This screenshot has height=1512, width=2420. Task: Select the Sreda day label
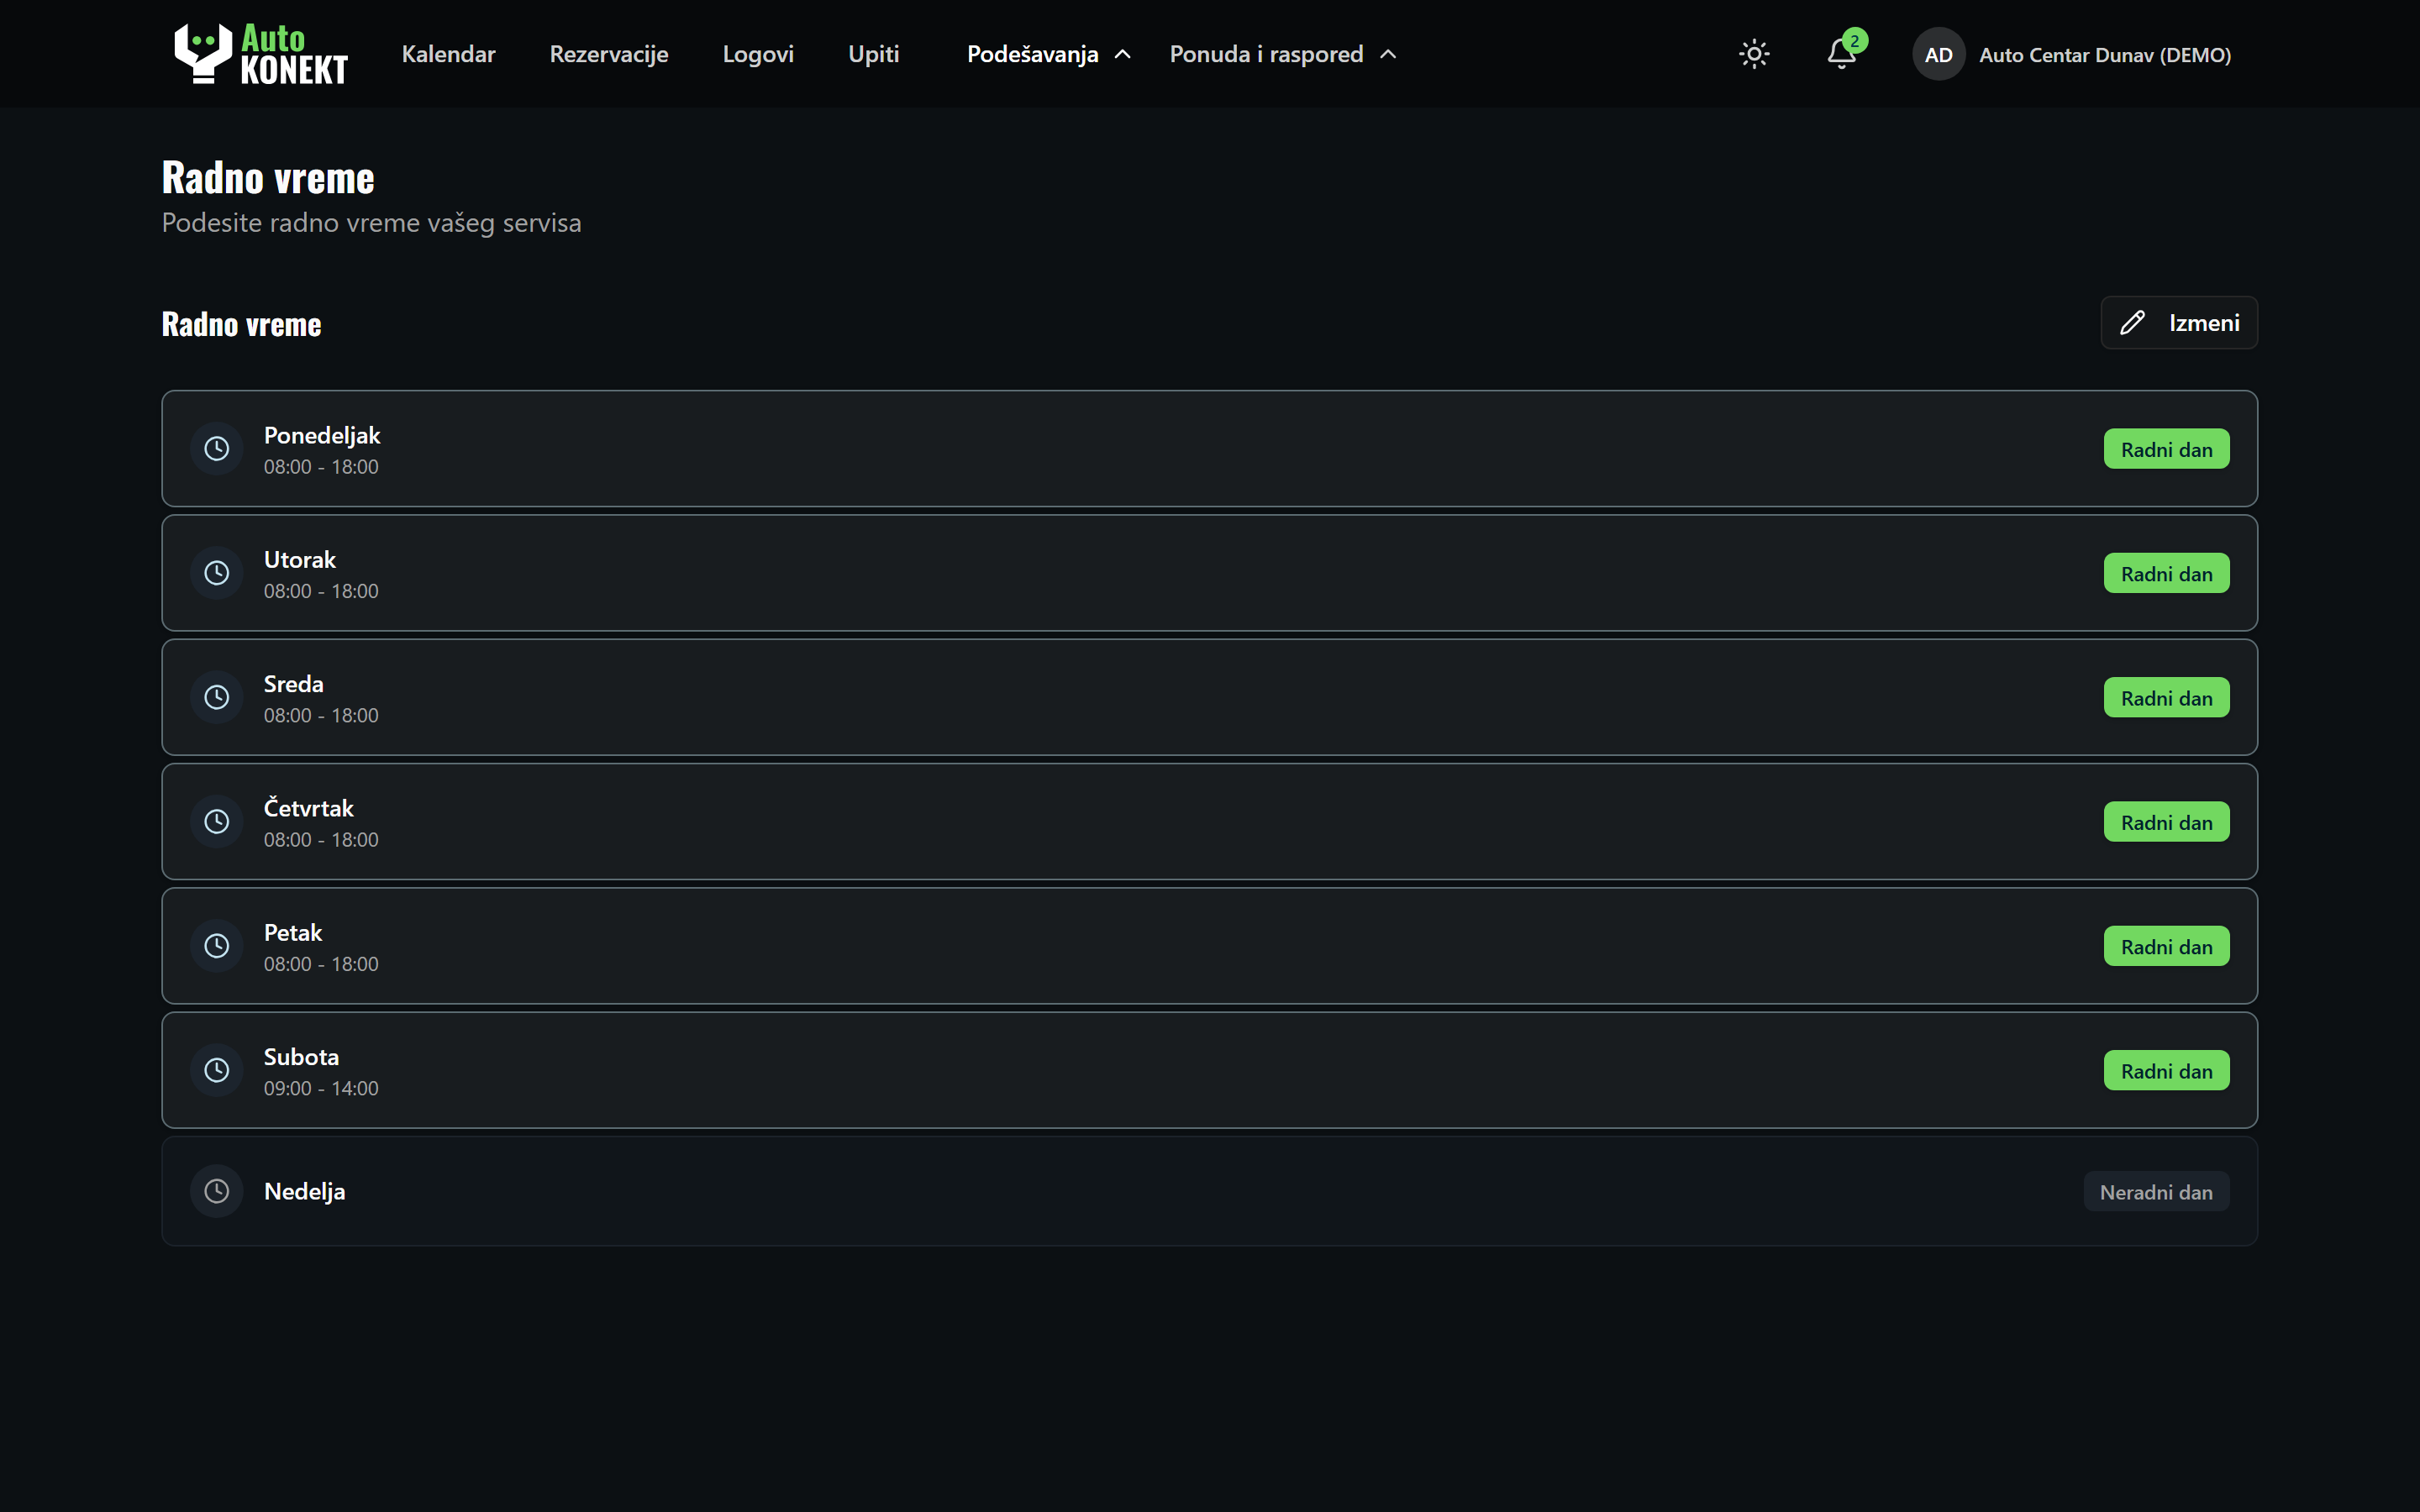pos(293,684)
